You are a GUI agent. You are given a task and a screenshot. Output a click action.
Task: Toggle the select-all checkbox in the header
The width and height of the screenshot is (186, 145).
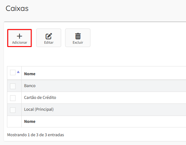(x=13, y=72)
